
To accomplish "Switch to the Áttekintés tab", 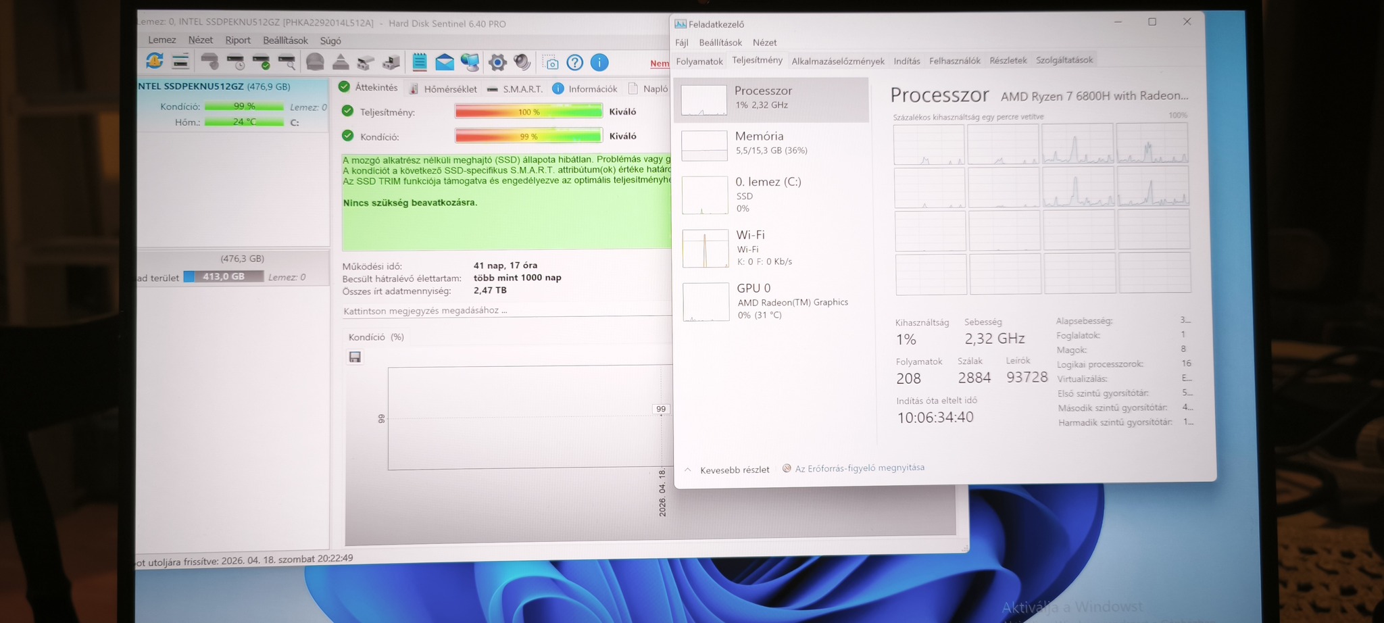I will pyautogui.click(x=369, y=87).
